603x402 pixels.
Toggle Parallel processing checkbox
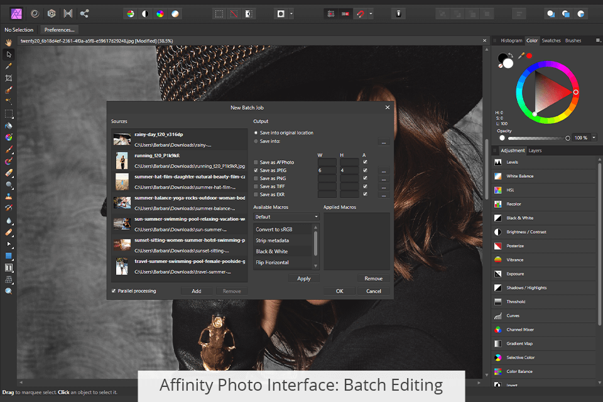click(x=114, y=291)
